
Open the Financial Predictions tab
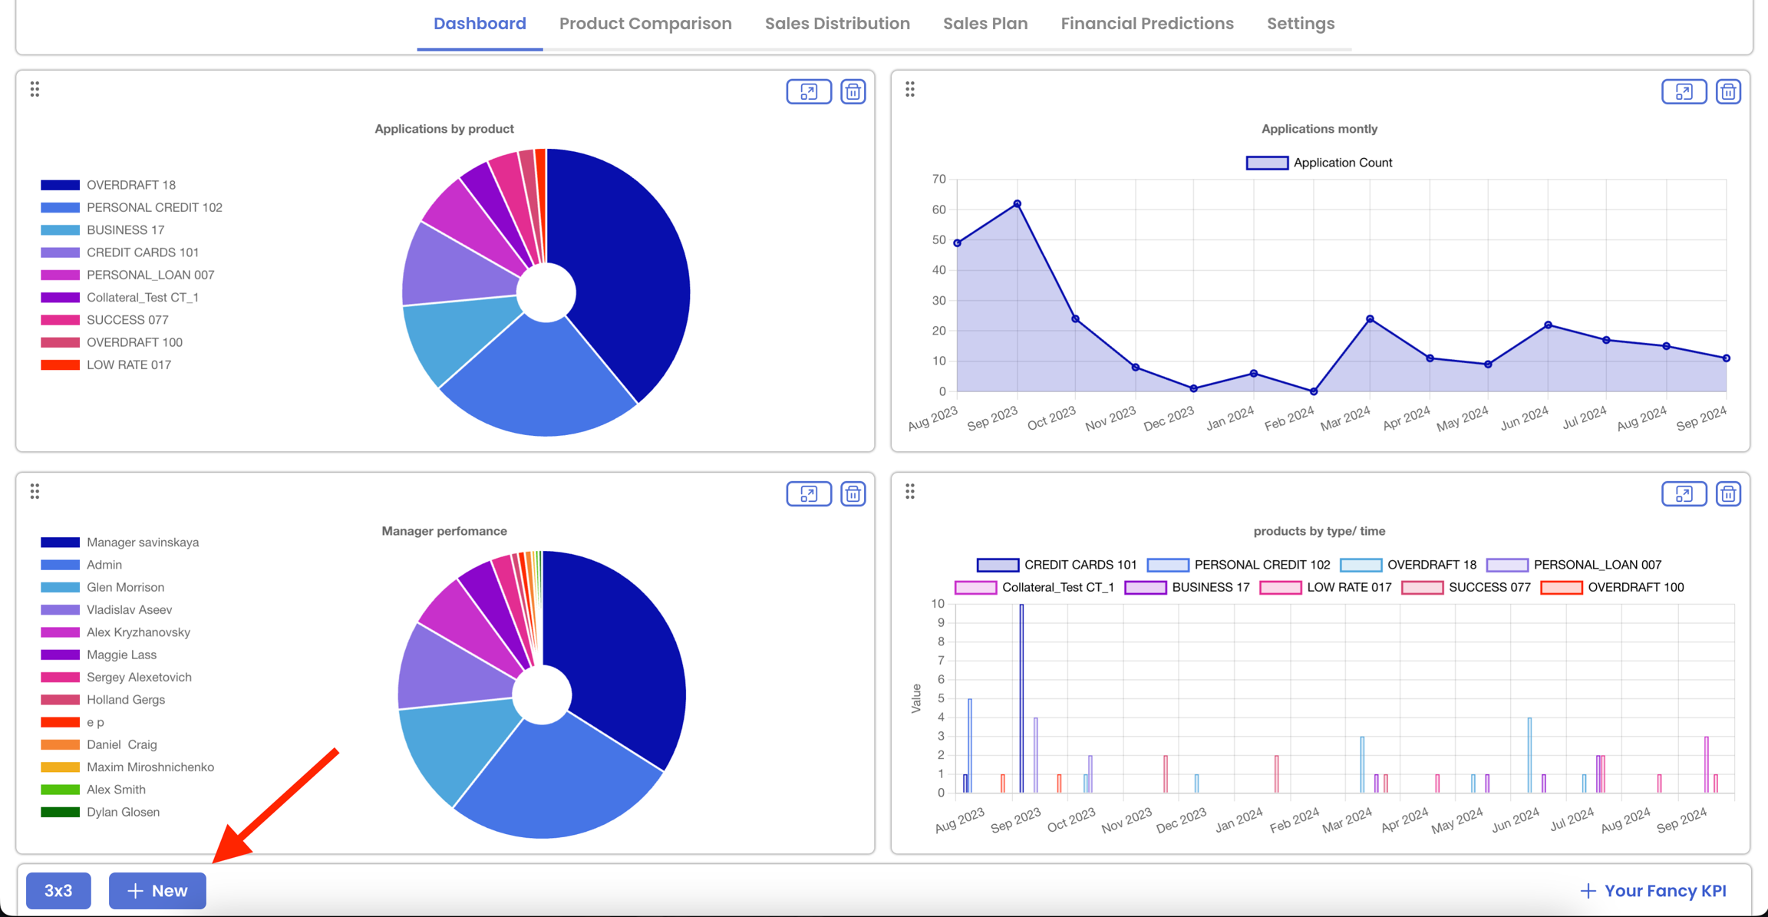[x=1146, y=24]
